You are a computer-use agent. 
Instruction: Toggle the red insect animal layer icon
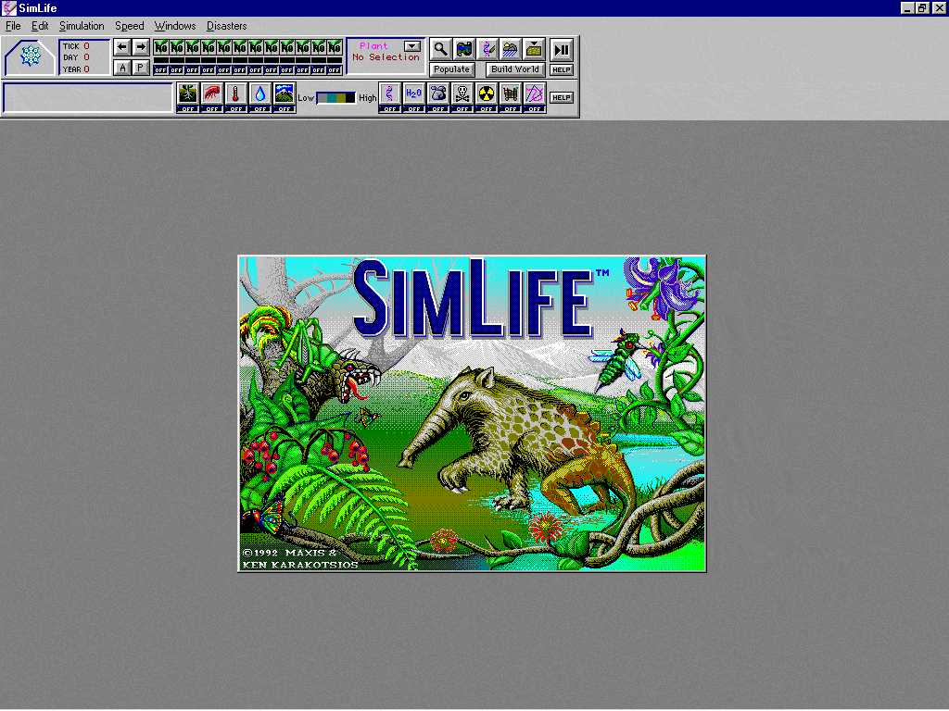[x=212, y=94]
